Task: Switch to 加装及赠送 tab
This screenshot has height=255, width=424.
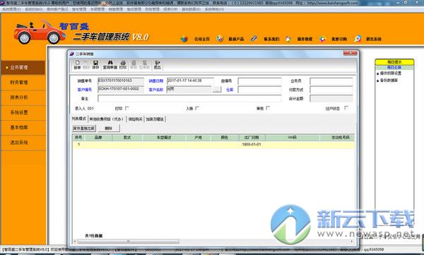Action: pyautogui.click(x=155, y=119)
